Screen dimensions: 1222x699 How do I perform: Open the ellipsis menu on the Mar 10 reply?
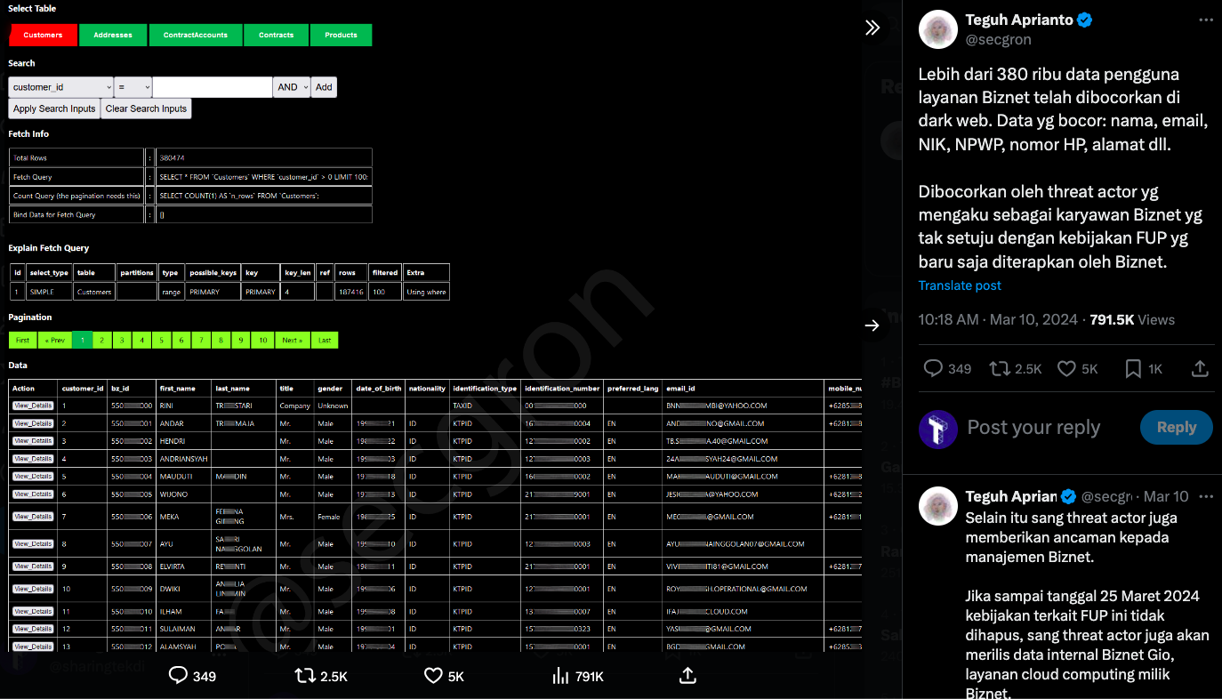click(x=1206, y=495)
